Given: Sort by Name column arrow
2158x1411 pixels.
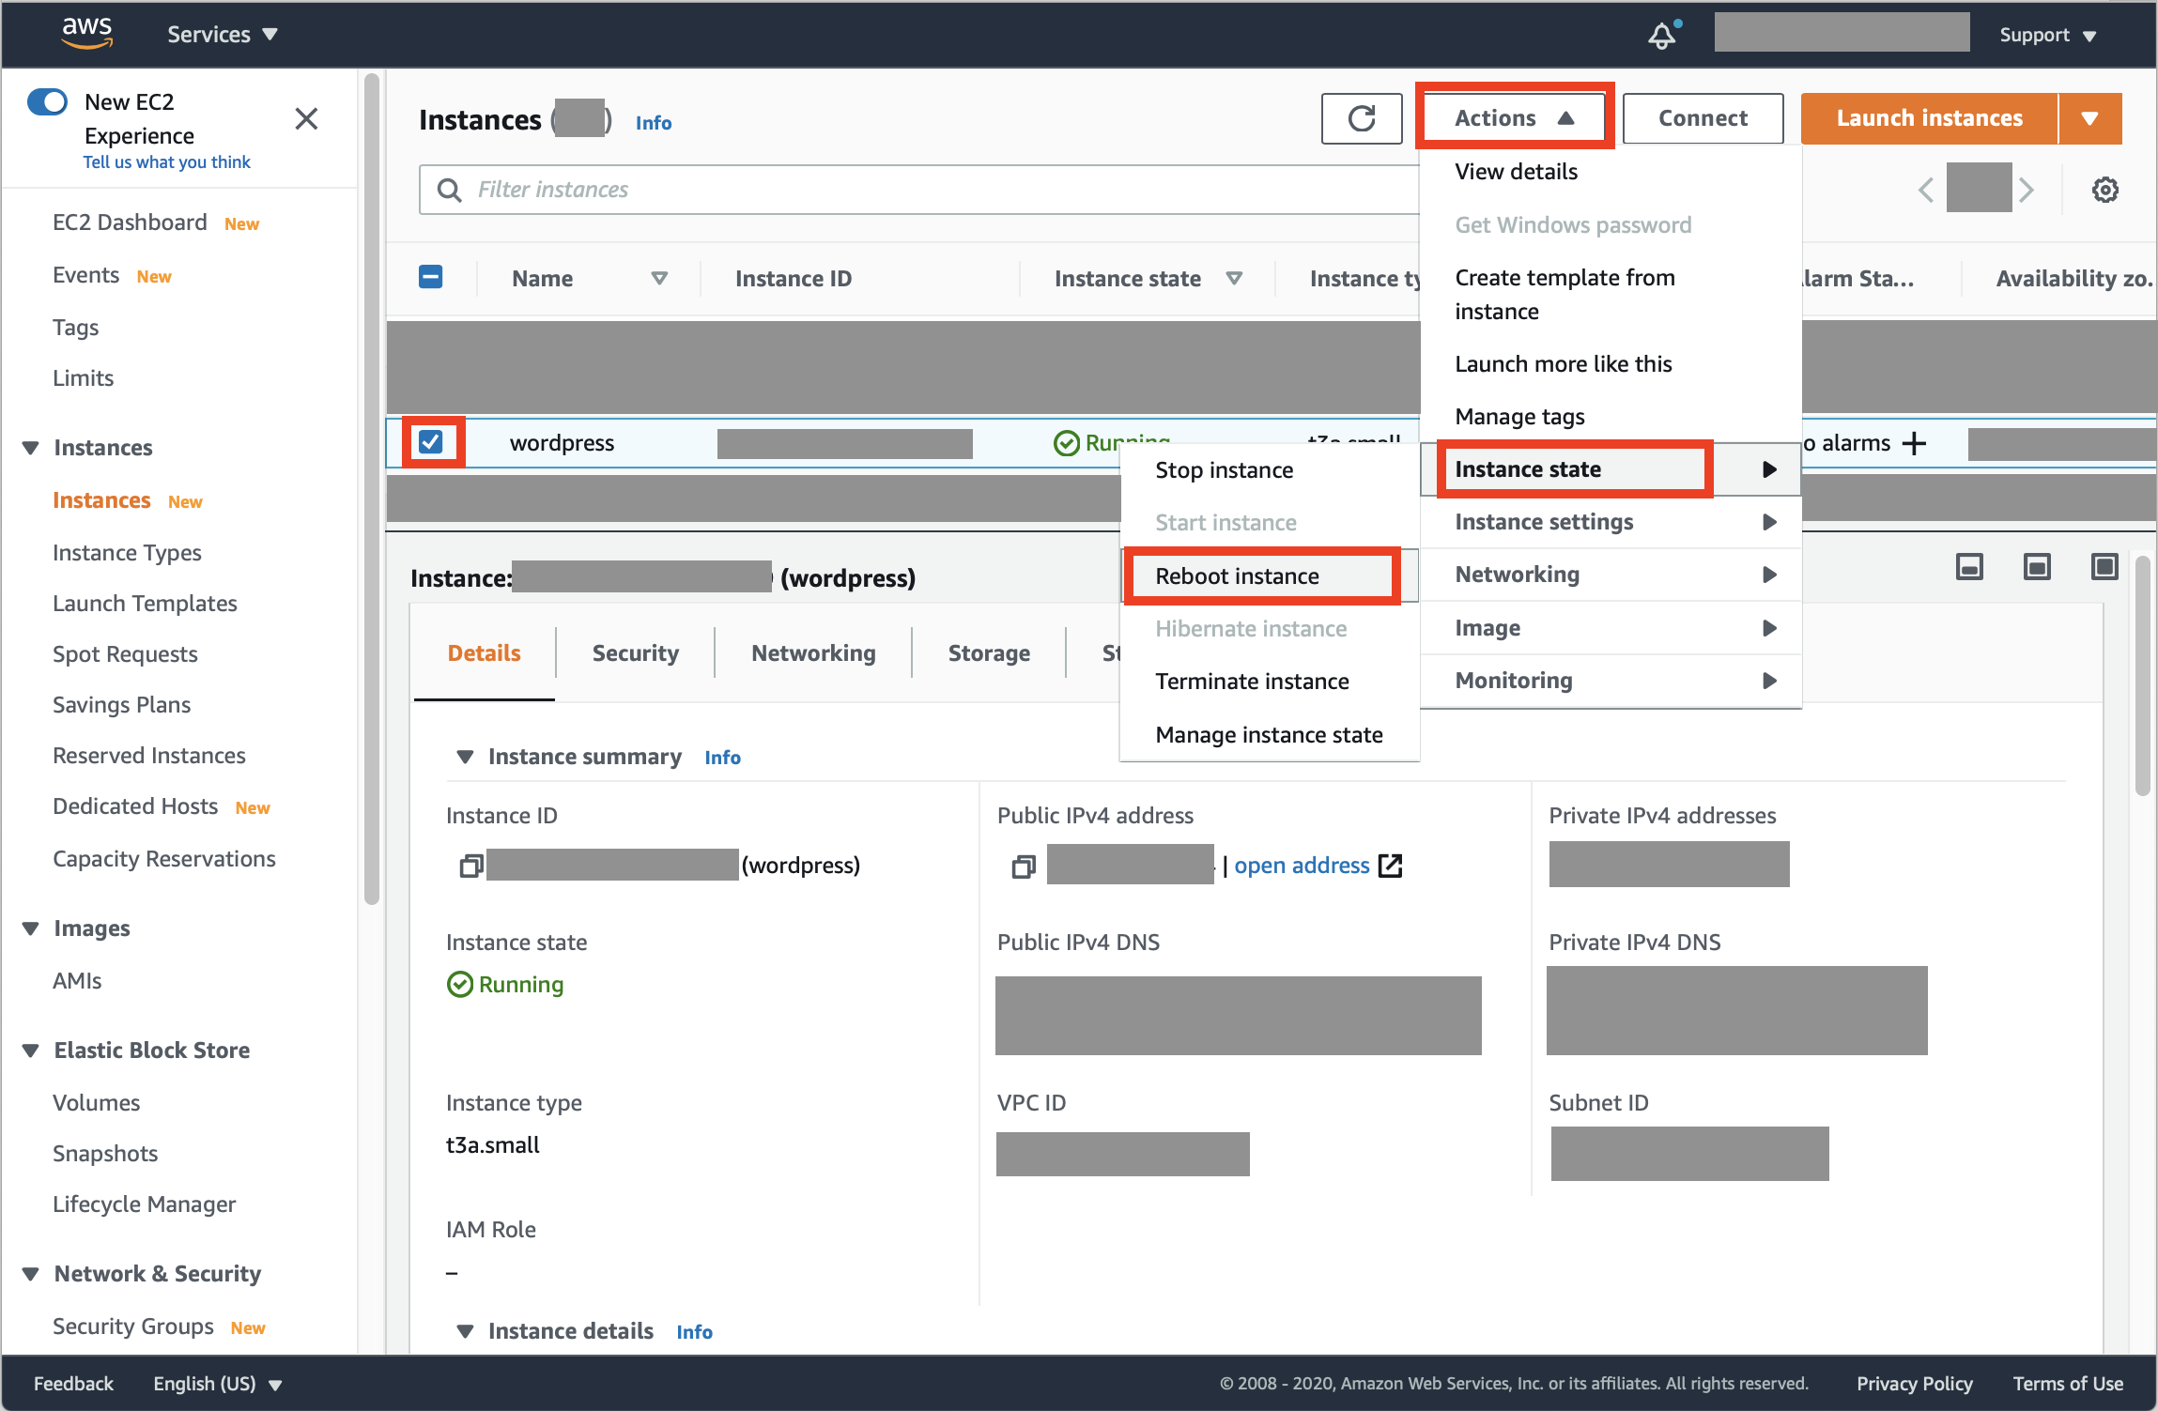Looking at the screenshot, I should pos(659,279).
